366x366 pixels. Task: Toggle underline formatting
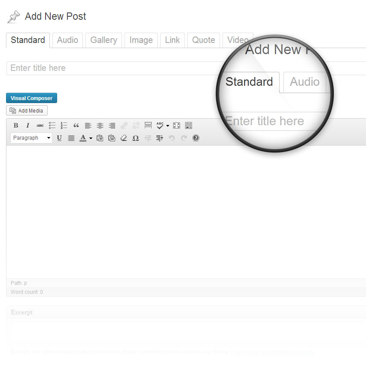pos(59,138)
